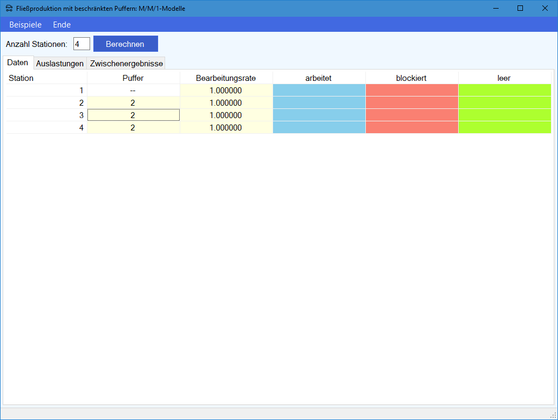558x420 pixels.
Task: Click the application icon in title bar
Action: tap(9, 8)
